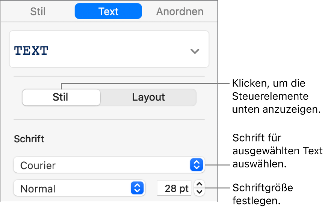
Task: Select the Text tab
Action: (108, 12)
